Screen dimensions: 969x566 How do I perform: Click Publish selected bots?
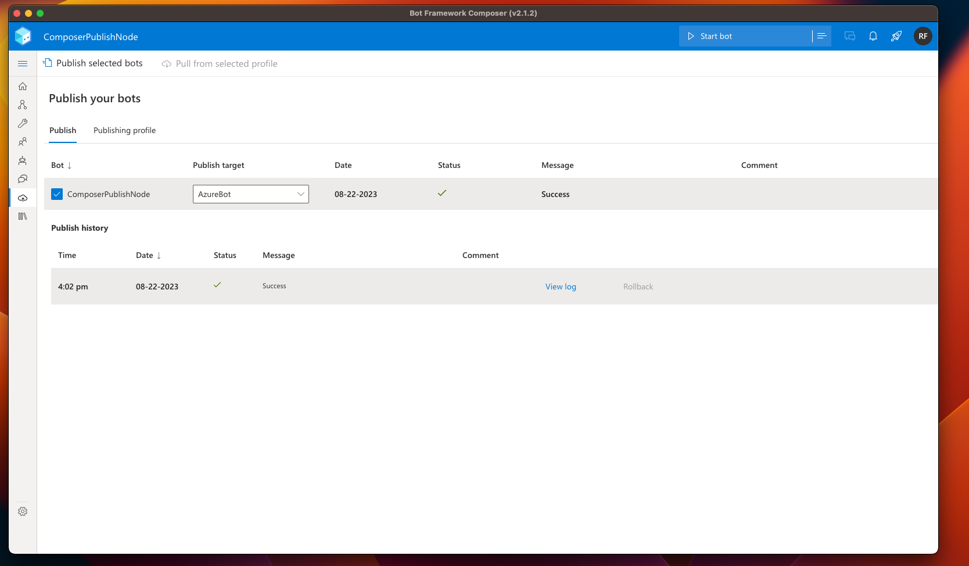(93, 63)
